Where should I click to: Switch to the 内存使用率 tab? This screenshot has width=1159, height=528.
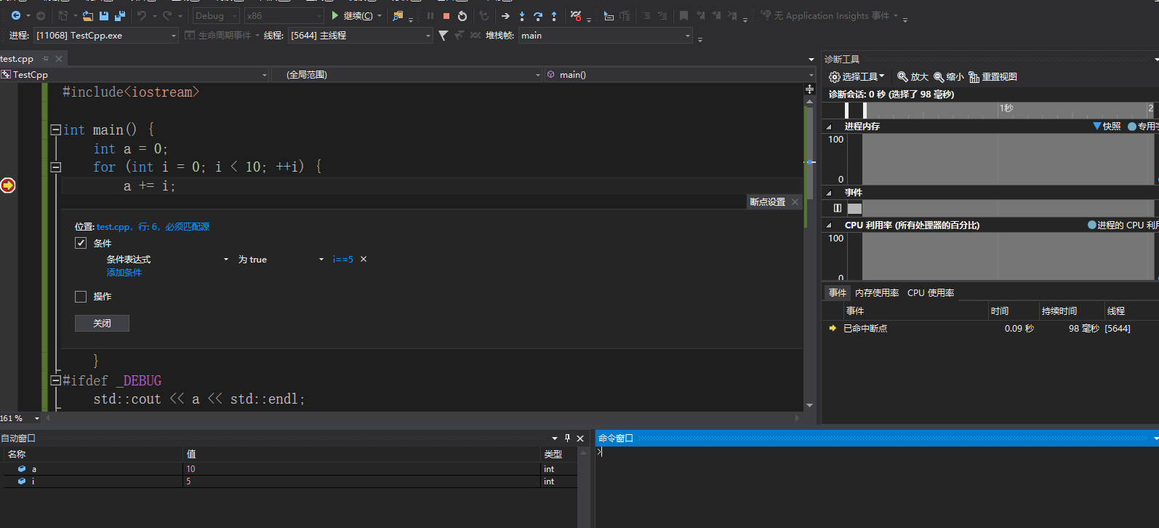click(877, 292)
